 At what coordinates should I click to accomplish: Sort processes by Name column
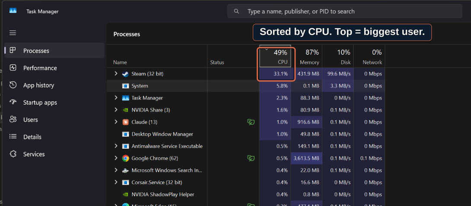[x=157, y=56]
